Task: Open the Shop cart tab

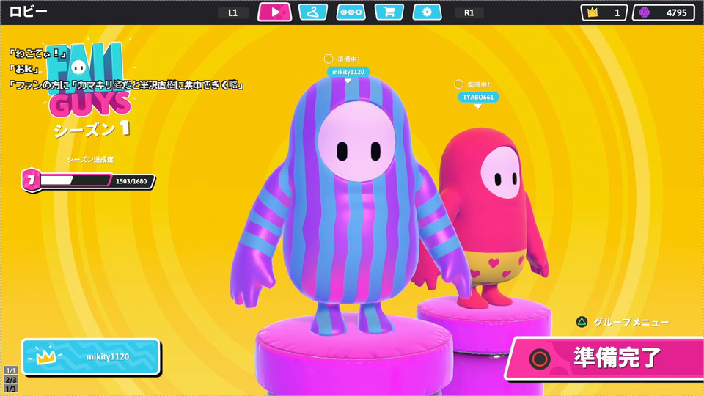Action: (x=389, y=12)
